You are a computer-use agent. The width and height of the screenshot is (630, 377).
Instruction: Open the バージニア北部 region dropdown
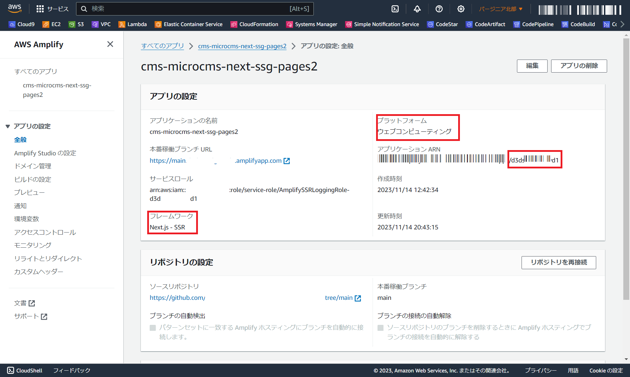pos(500,9)
